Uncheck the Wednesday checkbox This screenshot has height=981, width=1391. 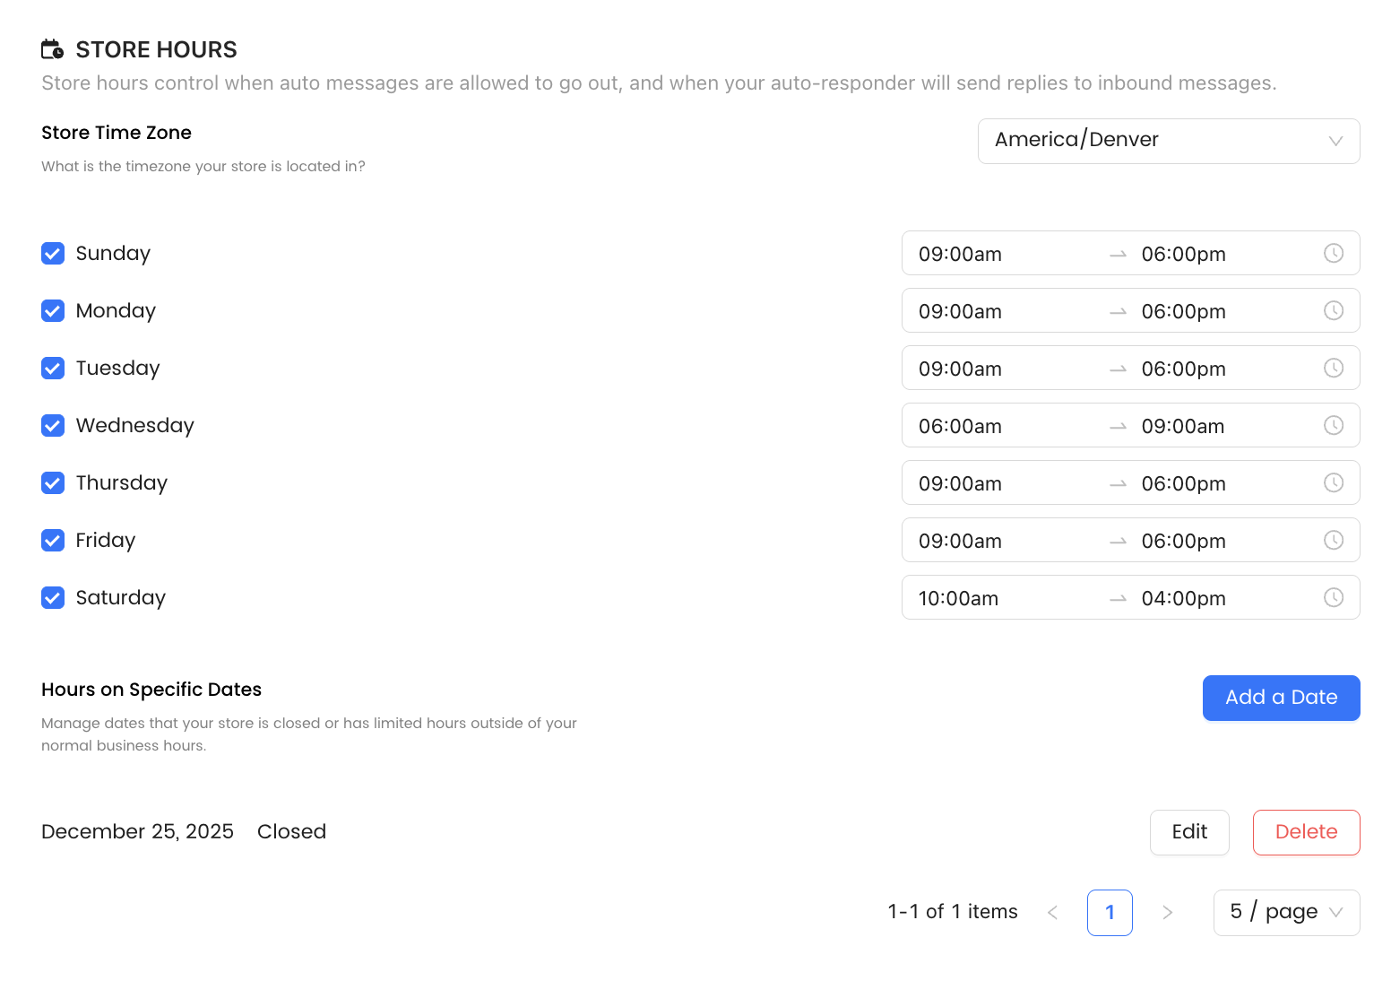[53, 425]
